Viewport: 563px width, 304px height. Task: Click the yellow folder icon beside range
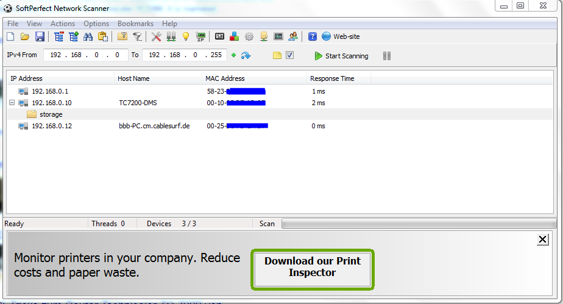pos(277,55)
